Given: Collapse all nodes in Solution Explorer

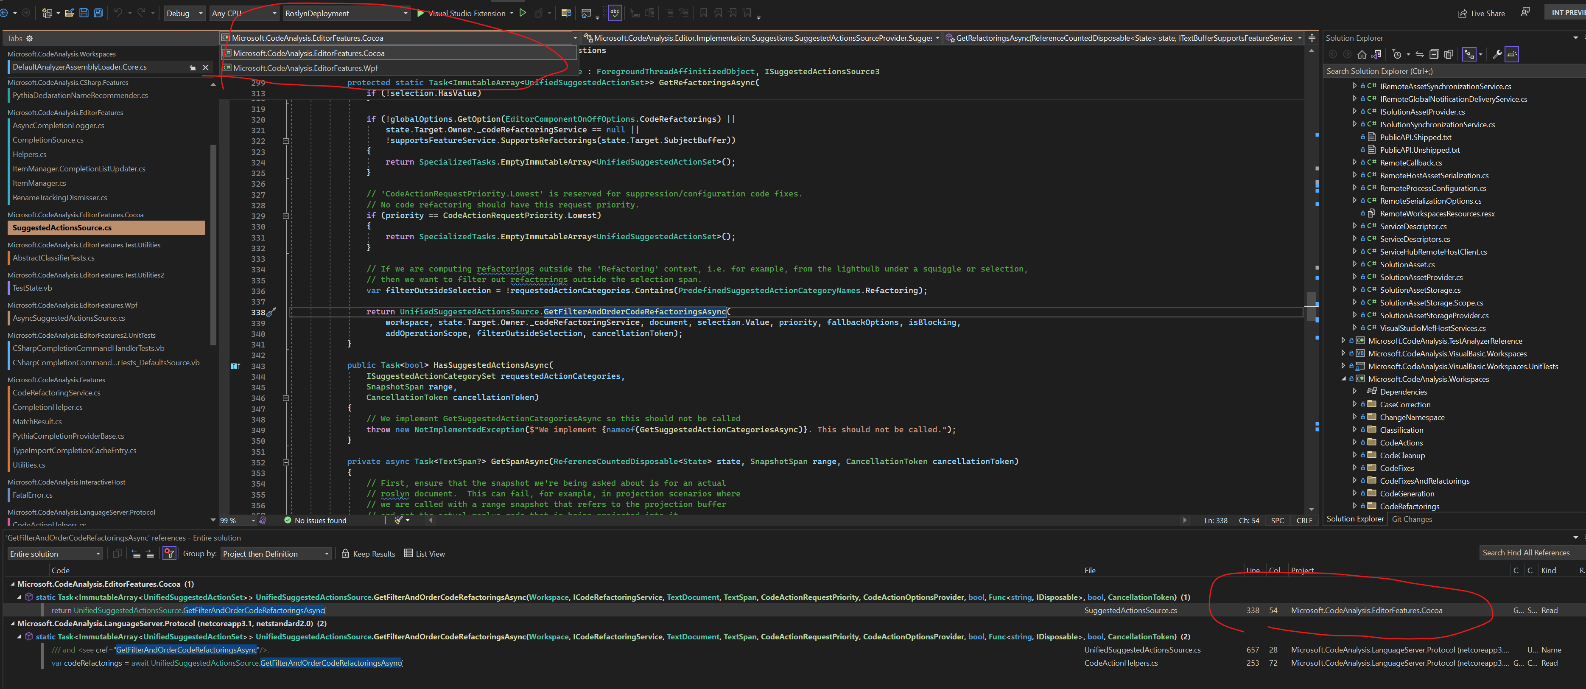Looking at the screenshot, I should tap(1434, 54).
